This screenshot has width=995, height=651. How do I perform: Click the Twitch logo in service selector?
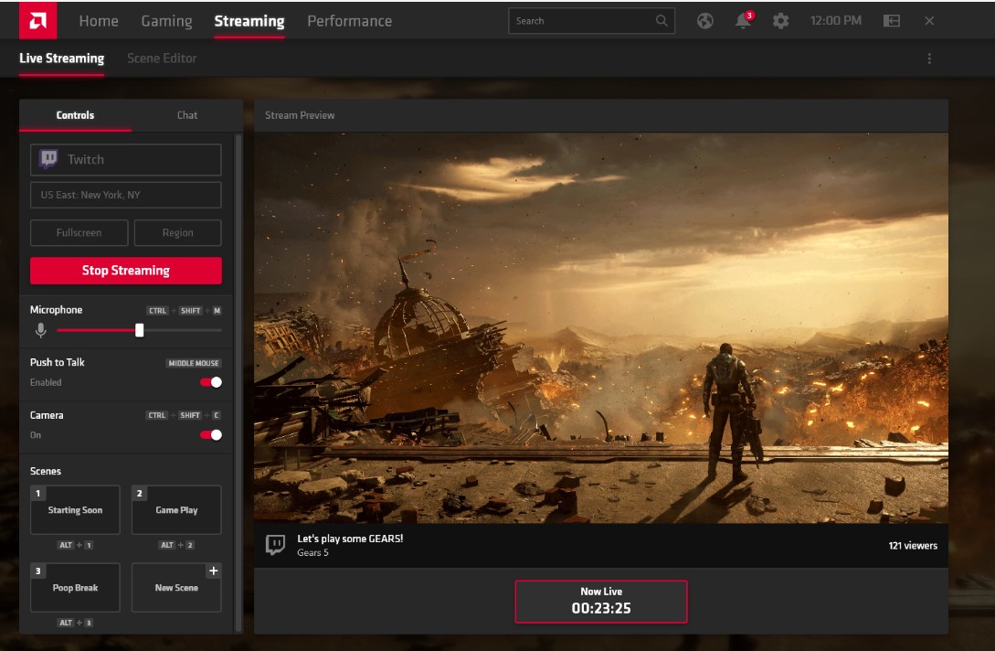pyautogui.click(x=48, y=159)
